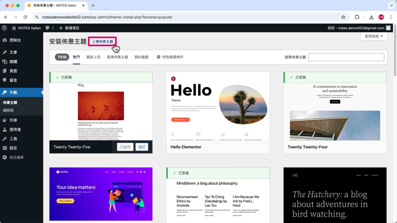Viewport: 397px width, 223px height.
Task: Open 特色篩選條件 using the gear icon
Action: click(x=170, y=57)
